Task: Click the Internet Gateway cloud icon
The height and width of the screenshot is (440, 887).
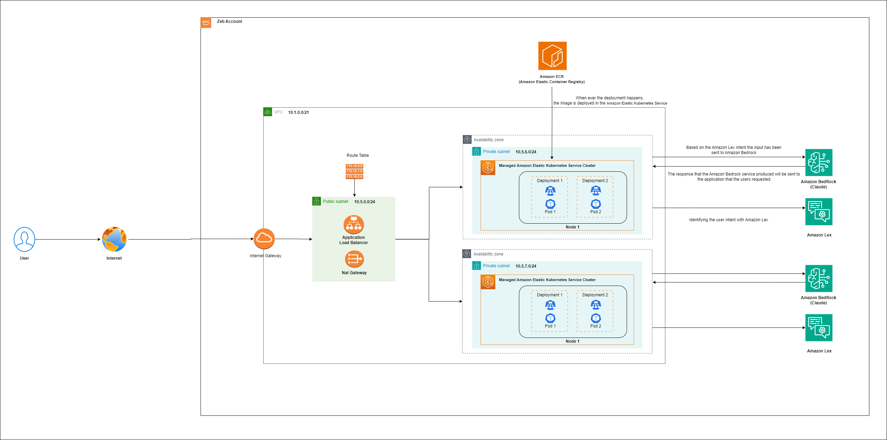Action: point(264,239)
